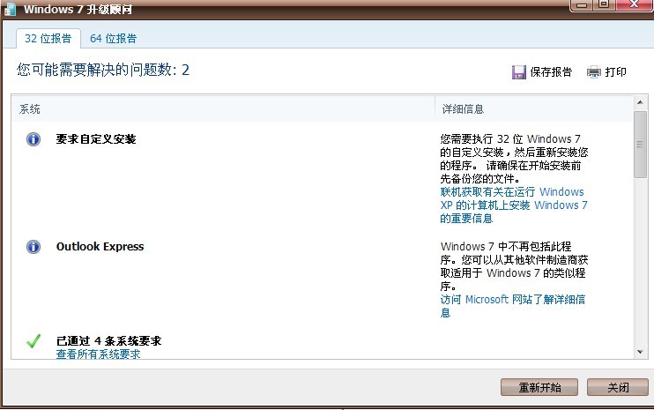
Task: Click the floppy disk save report icon
Action: (519, 72)
